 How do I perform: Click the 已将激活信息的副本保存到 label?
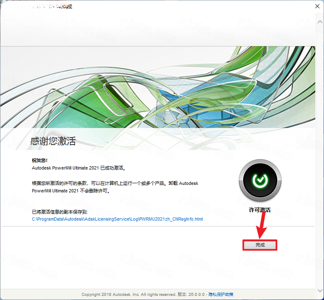click(x=60, y=212)
